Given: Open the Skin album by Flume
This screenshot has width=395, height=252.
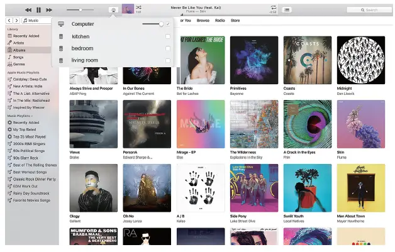Looking at the screenshot, I should 361,124.
